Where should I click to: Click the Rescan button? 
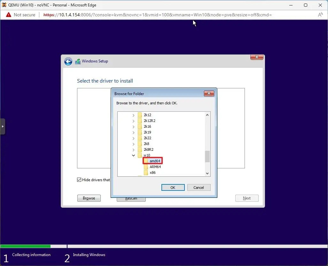pos(131,198)
